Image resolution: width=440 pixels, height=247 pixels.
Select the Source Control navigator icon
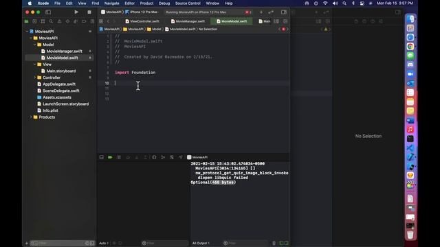[x=34, y=21]
